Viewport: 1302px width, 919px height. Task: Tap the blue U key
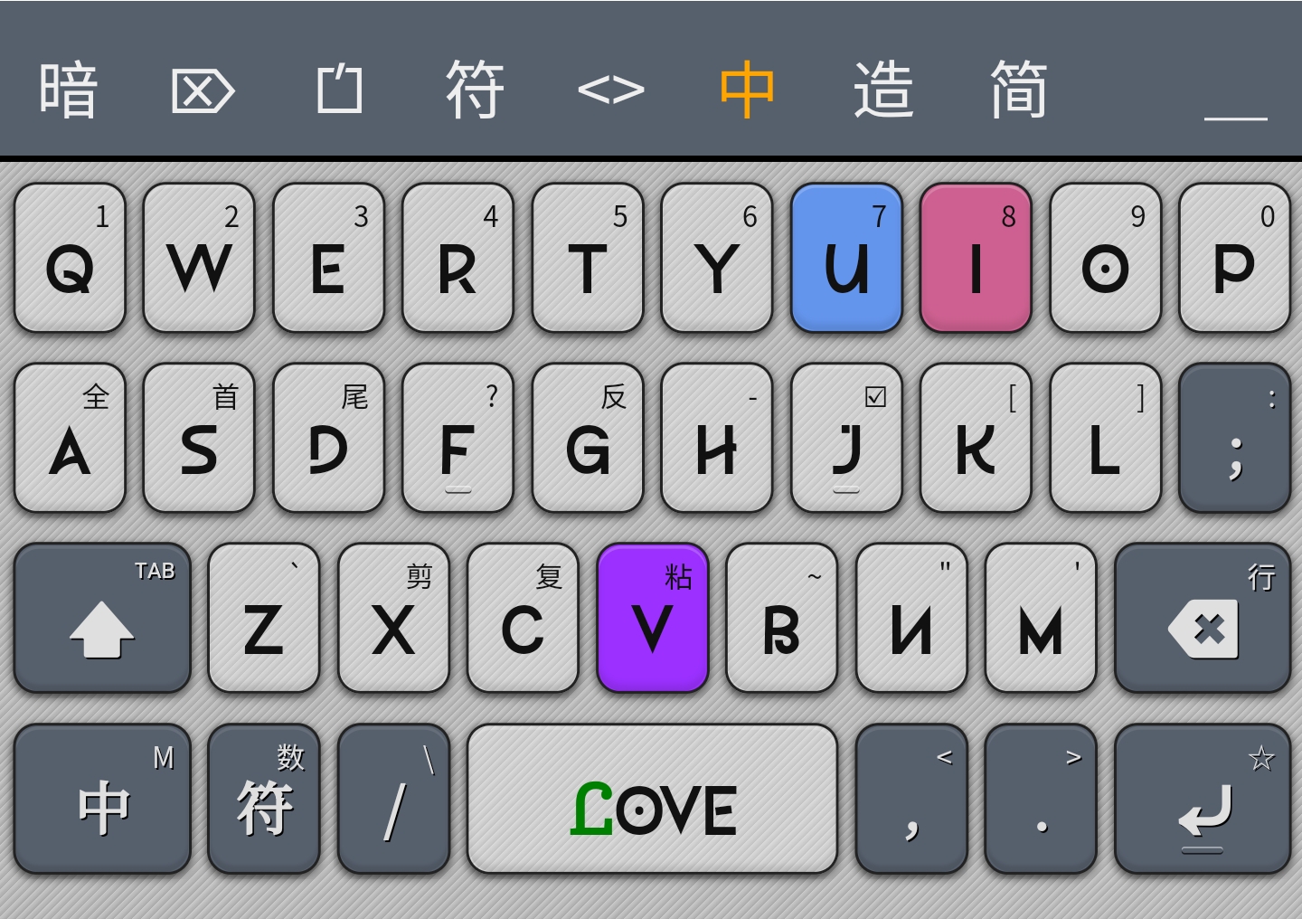[846, 258]
